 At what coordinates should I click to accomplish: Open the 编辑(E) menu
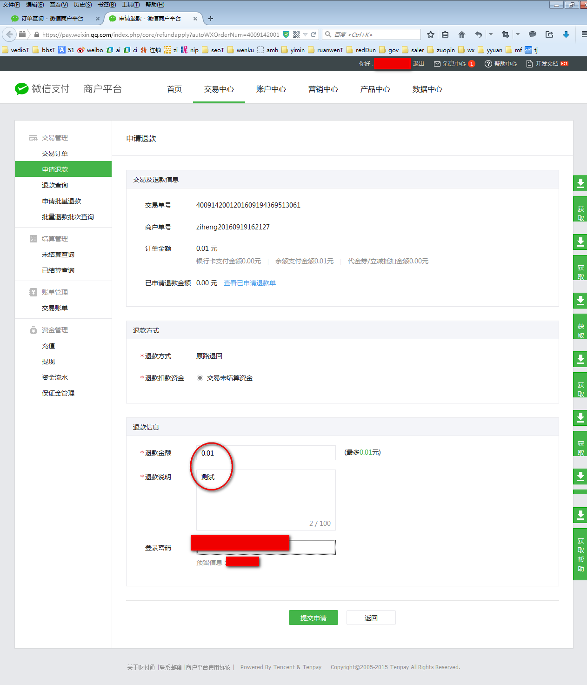pos(35,5)
